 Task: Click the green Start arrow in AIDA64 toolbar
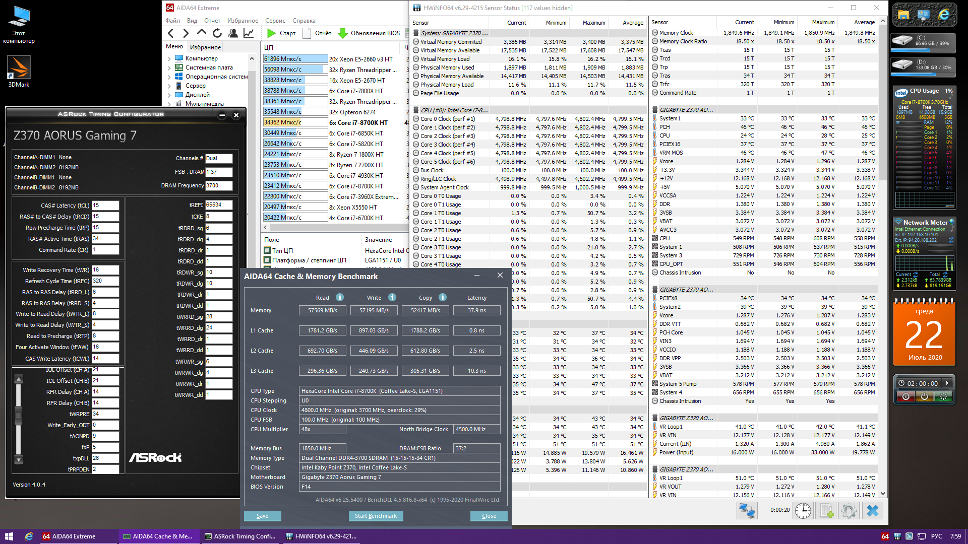tap(271, 33)
